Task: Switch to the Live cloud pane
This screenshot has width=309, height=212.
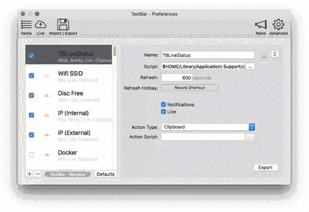Action: click(x=40, y=28)
